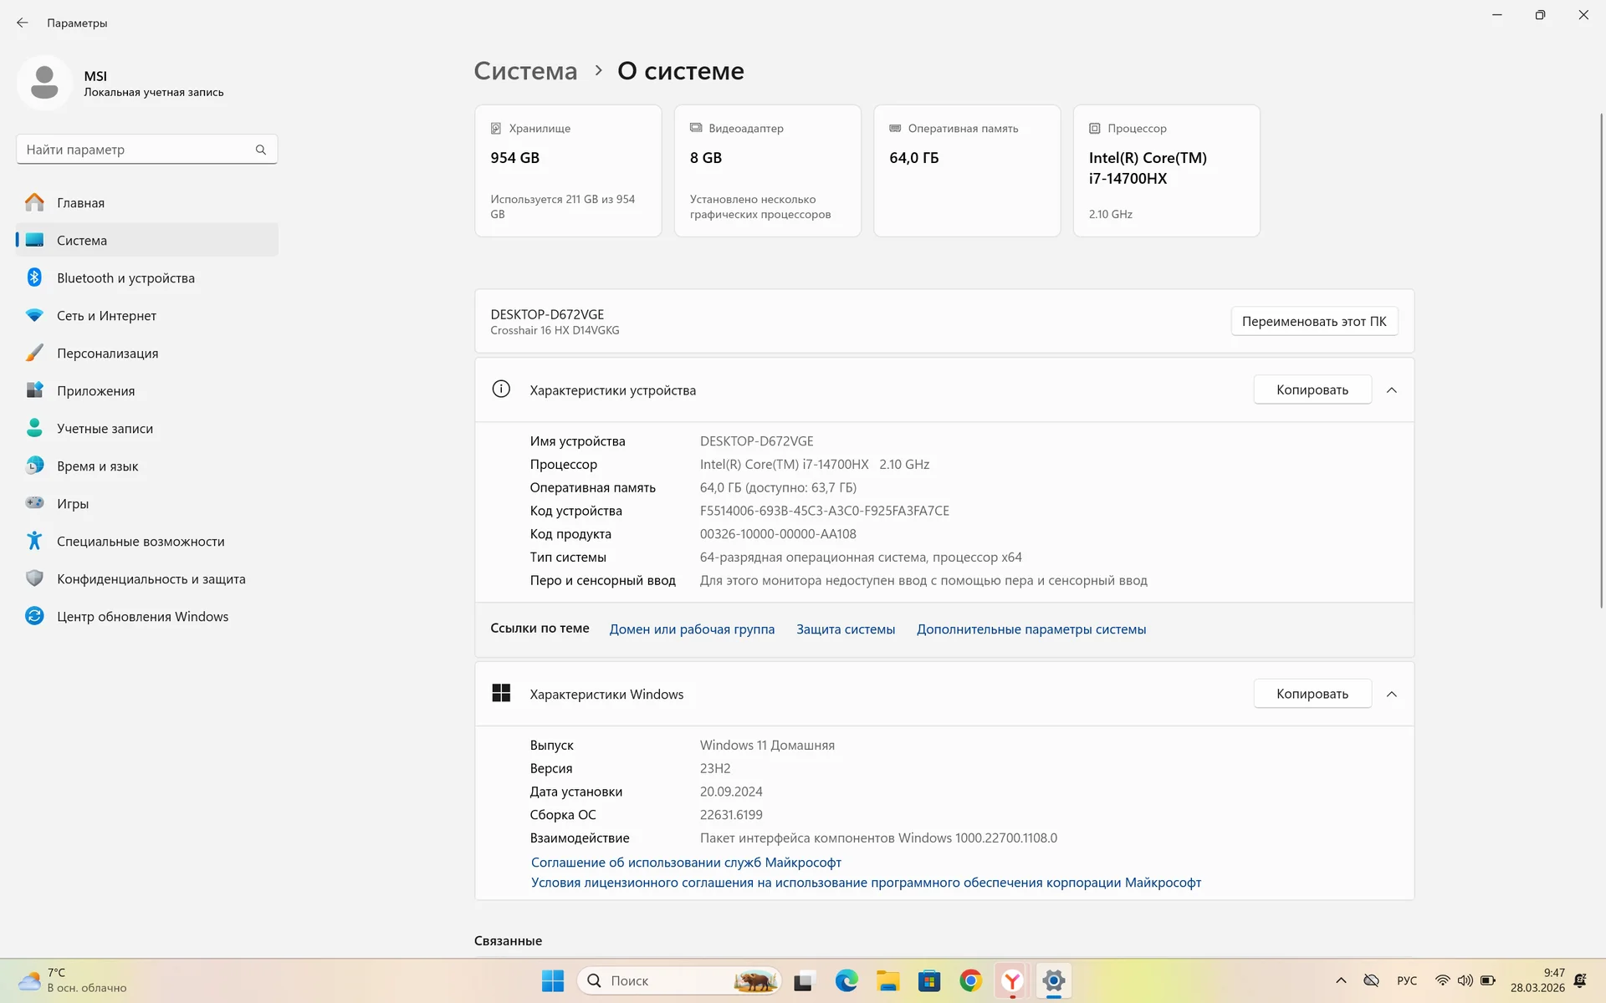Focus the Найти параметр search field
This screenshot has height=1003, width=1606.
147,150
